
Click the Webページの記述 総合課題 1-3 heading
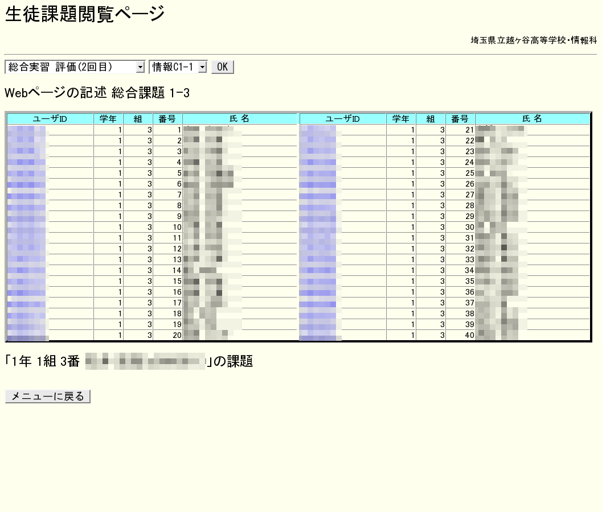pyautogui.click(x=97, y=93)
